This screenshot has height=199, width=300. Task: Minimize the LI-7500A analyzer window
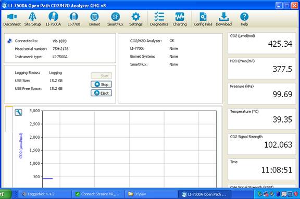279,5
